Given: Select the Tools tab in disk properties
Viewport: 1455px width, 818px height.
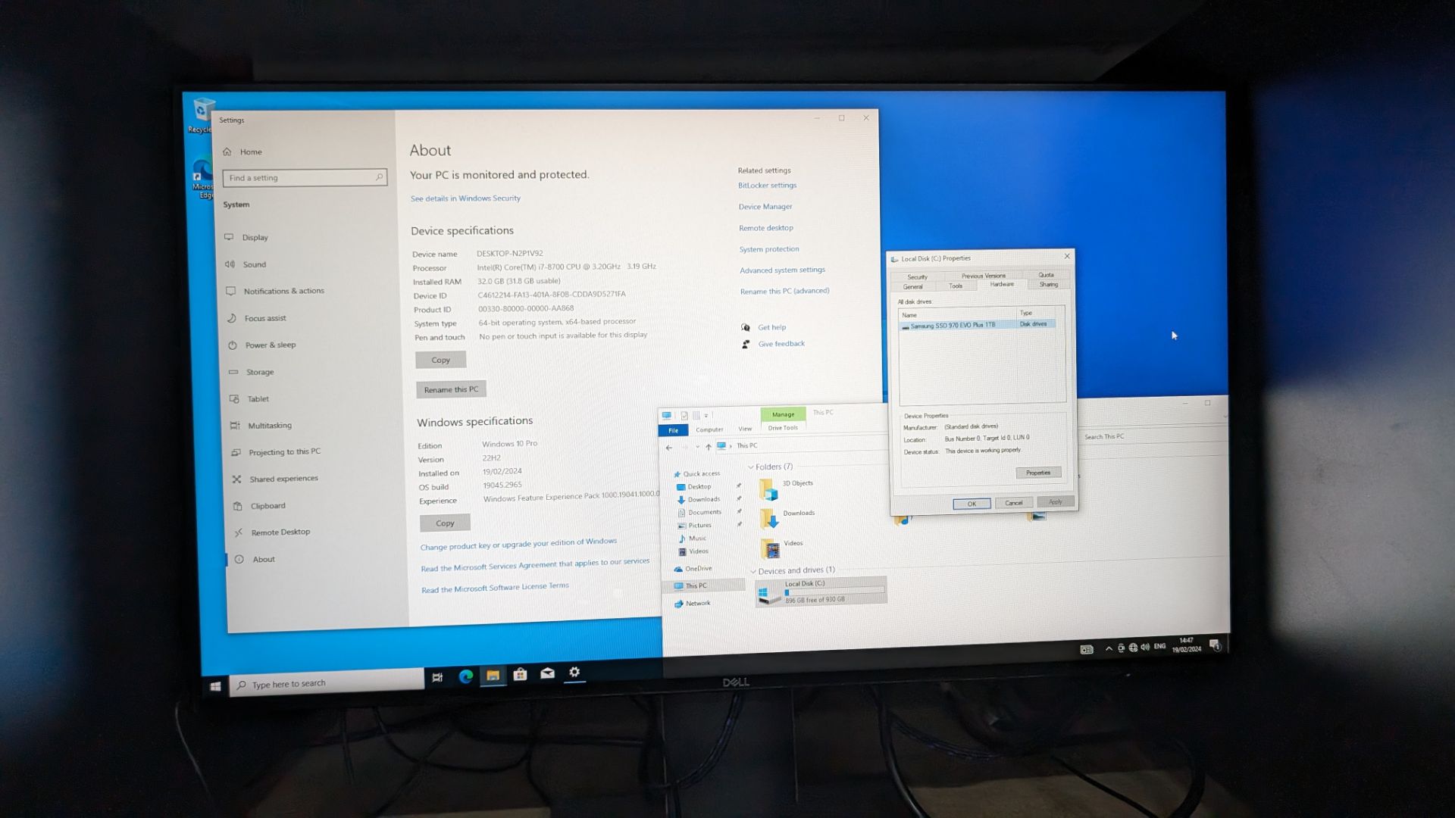Looking at the screenshot, I should coord(956,286).
